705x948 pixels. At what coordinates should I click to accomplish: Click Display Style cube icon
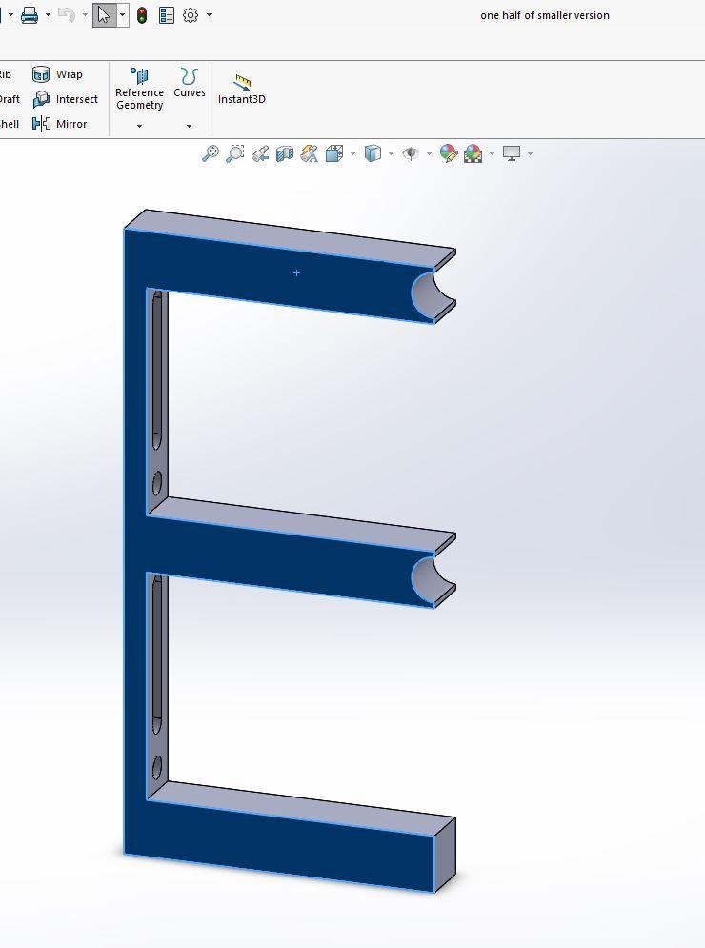tap(373, 153)
